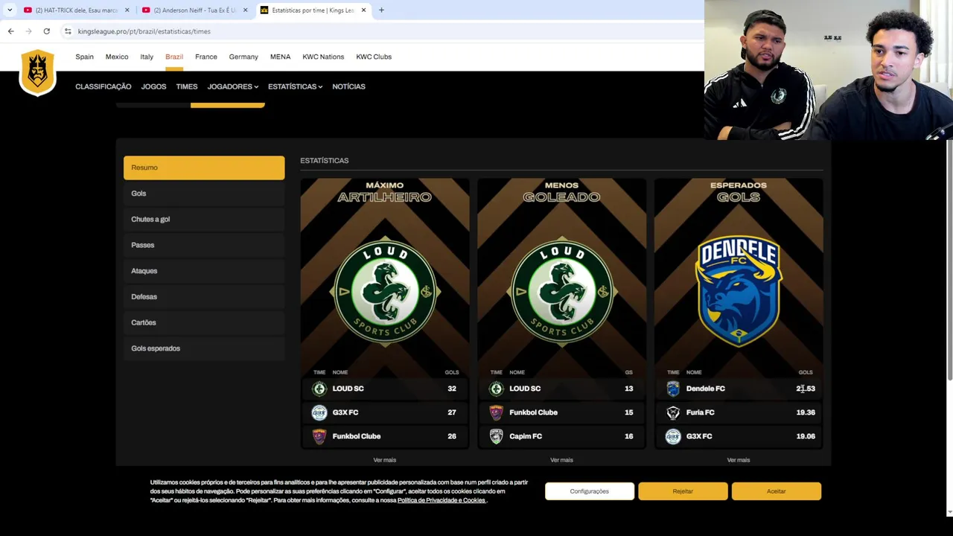Expand the ESTATÍSTICAS dropdown menu
This screenshot has height=536, width=953.
point(295,86)
